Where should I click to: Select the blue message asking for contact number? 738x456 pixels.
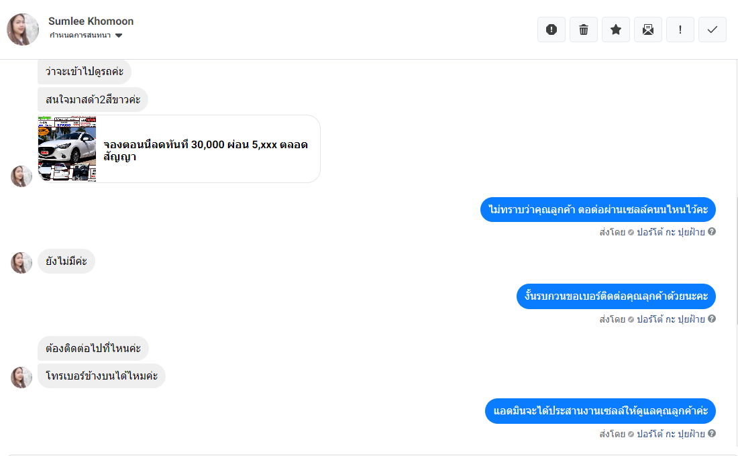[x=616, y=296]
